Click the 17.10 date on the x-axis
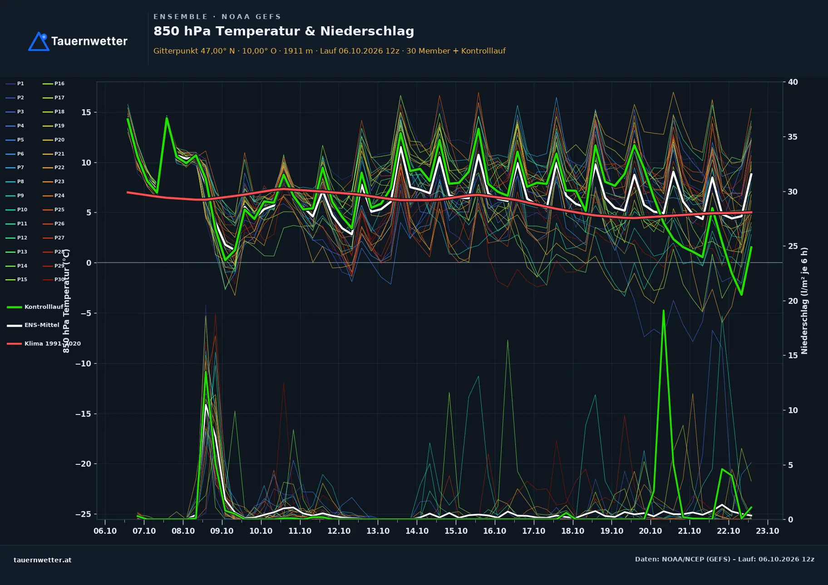The image size is (828, 585). (534, 531)
